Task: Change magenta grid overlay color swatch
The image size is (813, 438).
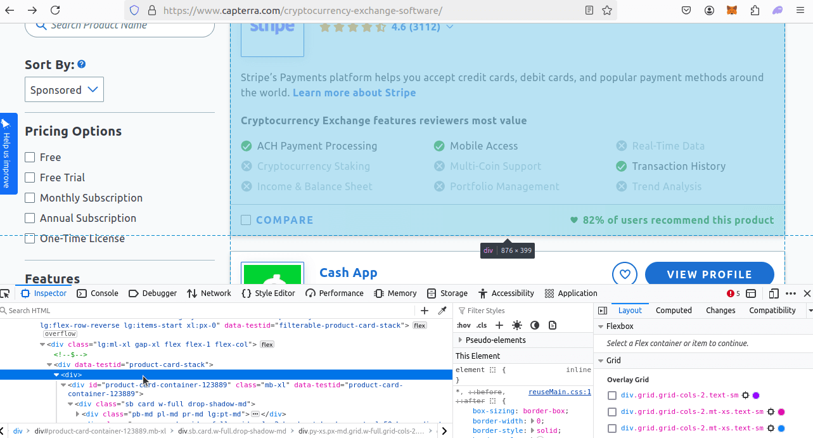Action: pyautogui.click(x=781, y=412)
